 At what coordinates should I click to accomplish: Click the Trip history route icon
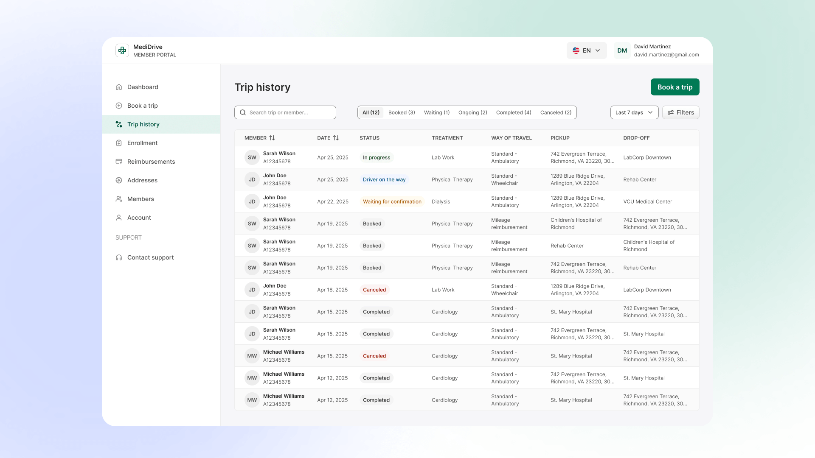119,124
